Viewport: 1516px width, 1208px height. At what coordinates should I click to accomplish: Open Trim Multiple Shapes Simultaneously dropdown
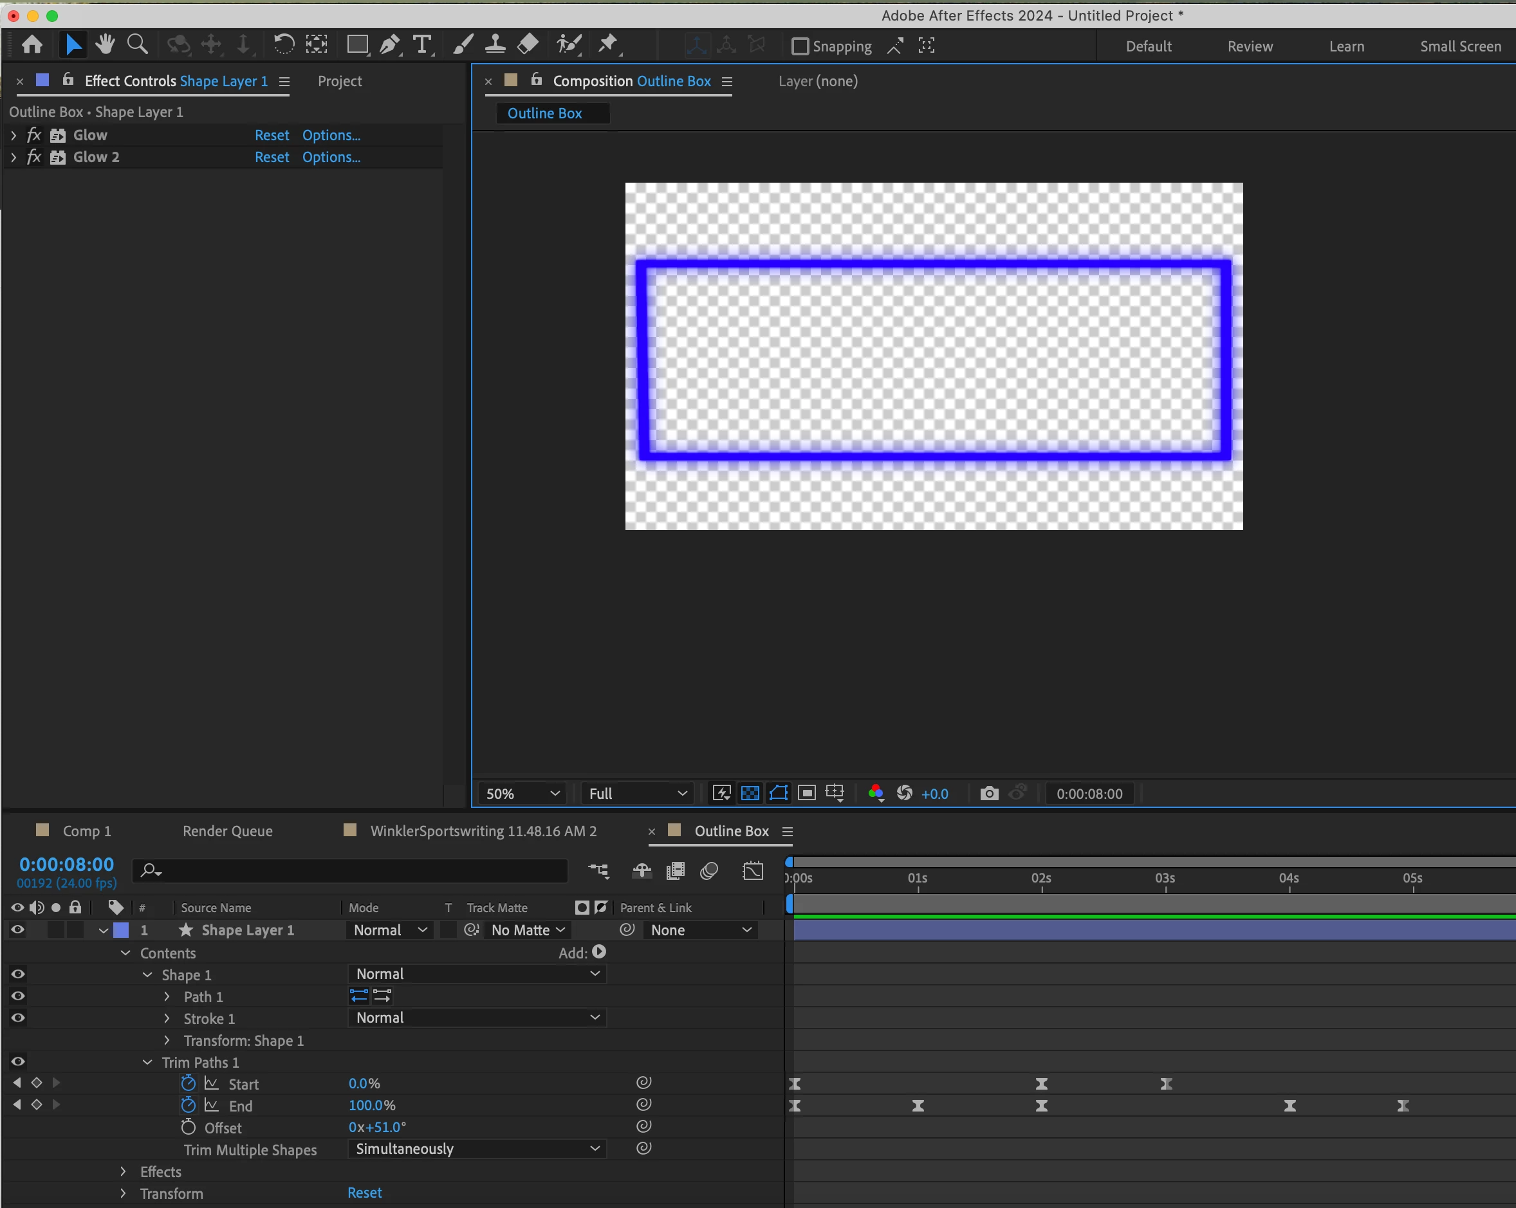477,1149
